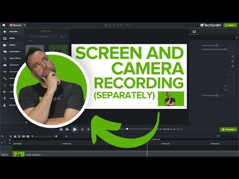Viewport: 239px width, 179px height.
Task: Zoom in the timeline with plus
Action: pos(66,136)
